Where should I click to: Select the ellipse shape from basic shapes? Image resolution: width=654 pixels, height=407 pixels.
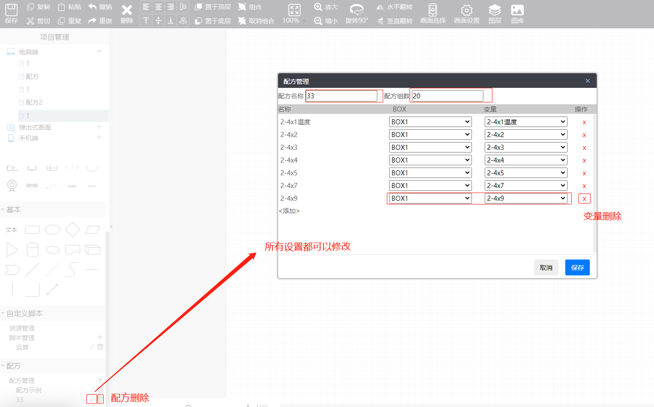point(52,230)
